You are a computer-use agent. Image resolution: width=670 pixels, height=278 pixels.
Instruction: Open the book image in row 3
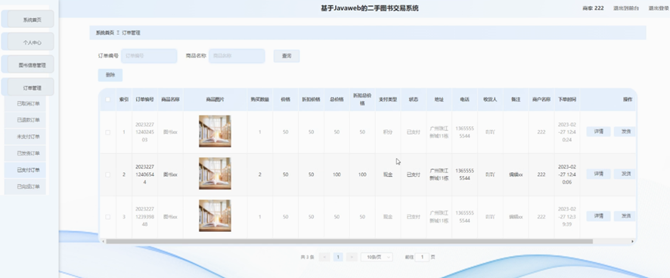pyautogui.click(x=215, y=215)
